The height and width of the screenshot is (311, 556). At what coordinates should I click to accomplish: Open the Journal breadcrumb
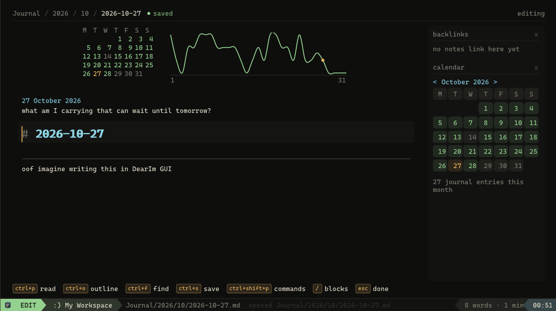pyautogui.click(x=27, y=13)
